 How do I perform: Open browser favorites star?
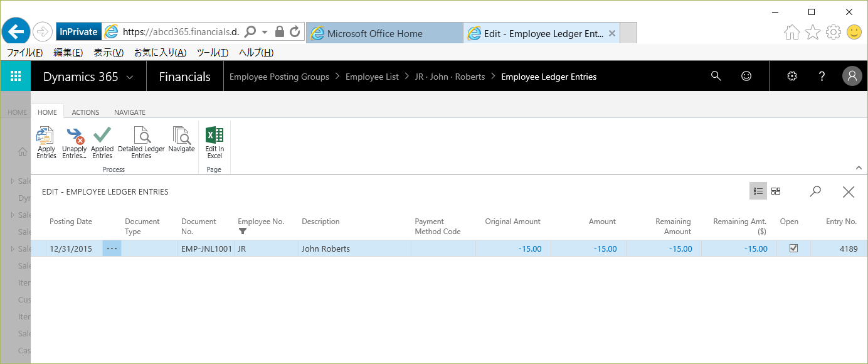tap(813, 32)
